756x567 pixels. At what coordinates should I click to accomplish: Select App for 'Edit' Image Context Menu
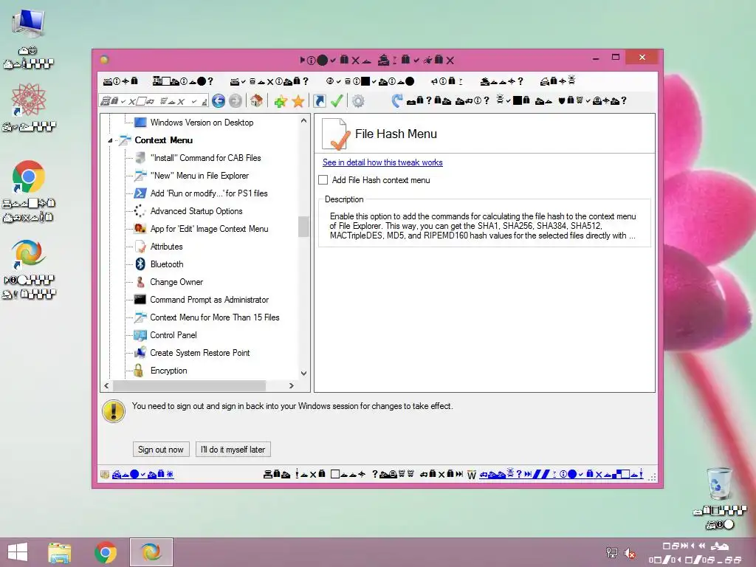pos(209,229)
